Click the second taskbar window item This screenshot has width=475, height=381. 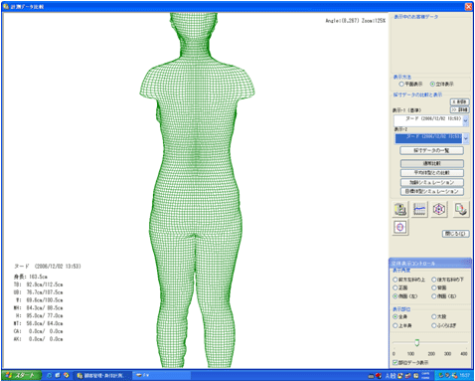coord(161,375)
